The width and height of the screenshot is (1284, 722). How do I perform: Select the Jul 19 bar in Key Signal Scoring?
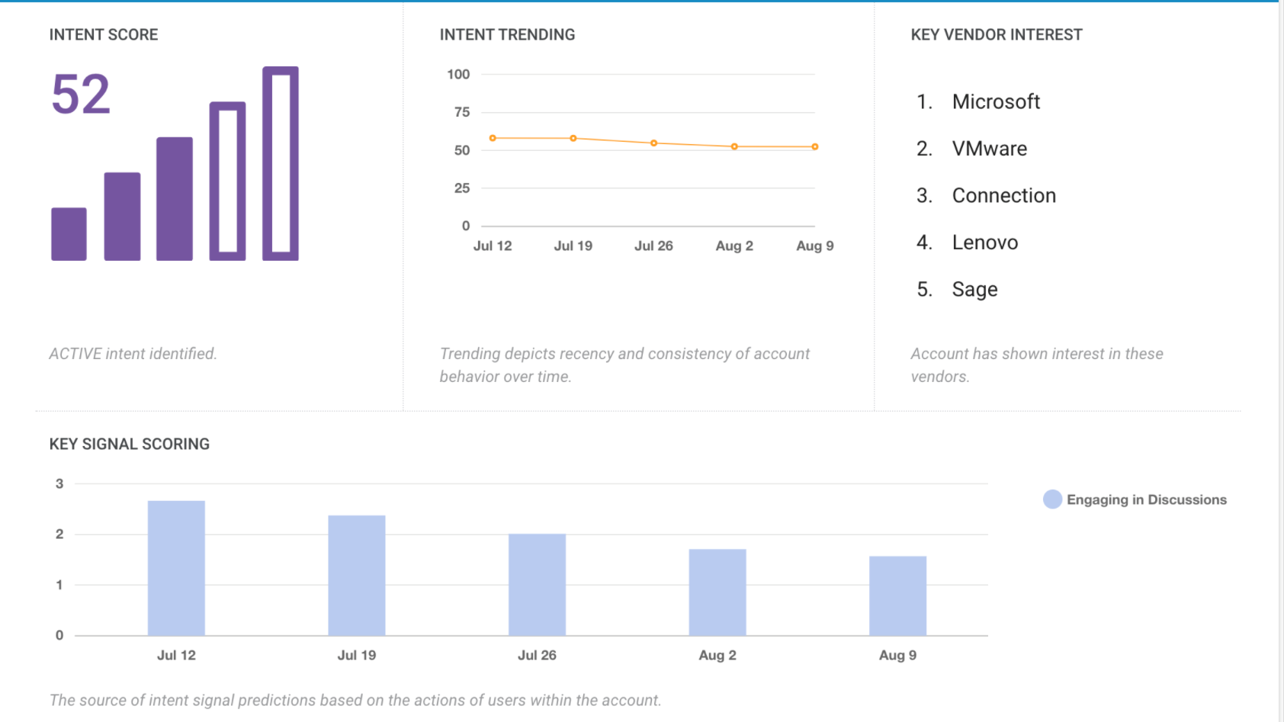coord(357,576)
